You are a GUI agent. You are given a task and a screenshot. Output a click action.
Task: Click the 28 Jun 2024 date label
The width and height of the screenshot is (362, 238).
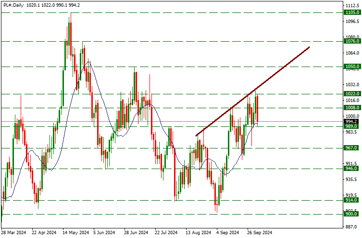(136, 233)
